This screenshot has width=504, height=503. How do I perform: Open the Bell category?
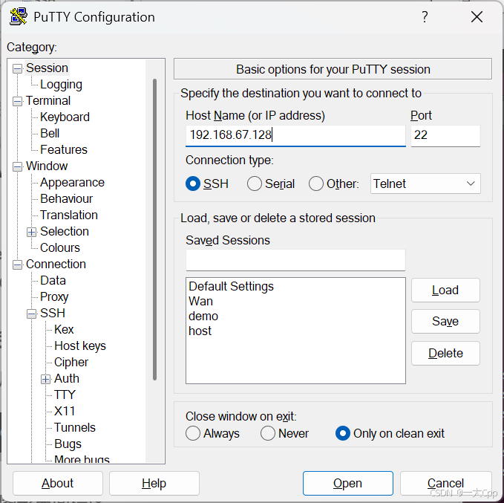[50, 133]
